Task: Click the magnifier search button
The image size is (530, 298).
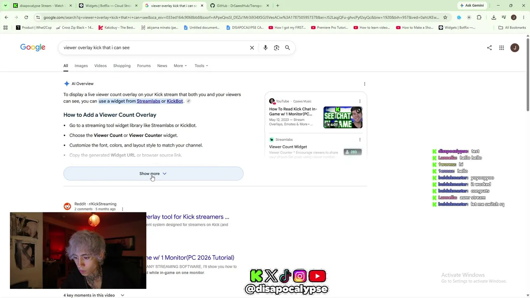Action: tap(287, 48)
